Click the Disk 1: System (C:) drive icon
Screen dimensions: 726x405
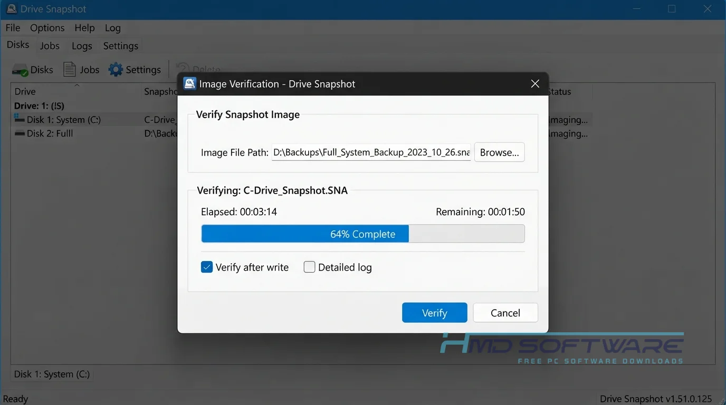pyautogui.click(x=20, y=119)
